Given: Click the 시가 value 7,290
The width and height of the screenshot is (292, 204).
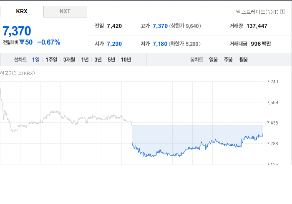Looking at the screenshot, I should pos(114,44).
